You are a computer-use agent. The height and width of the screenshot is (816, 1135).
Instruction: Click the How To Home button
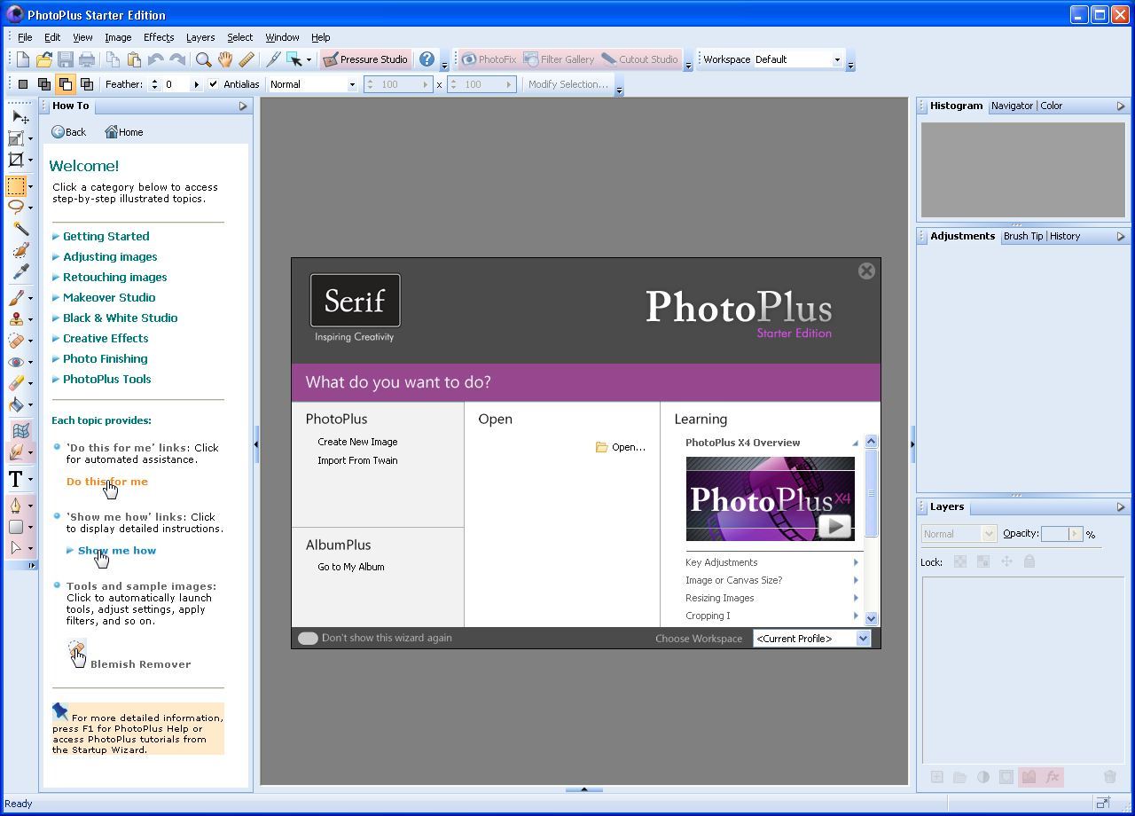coord(123,132)
